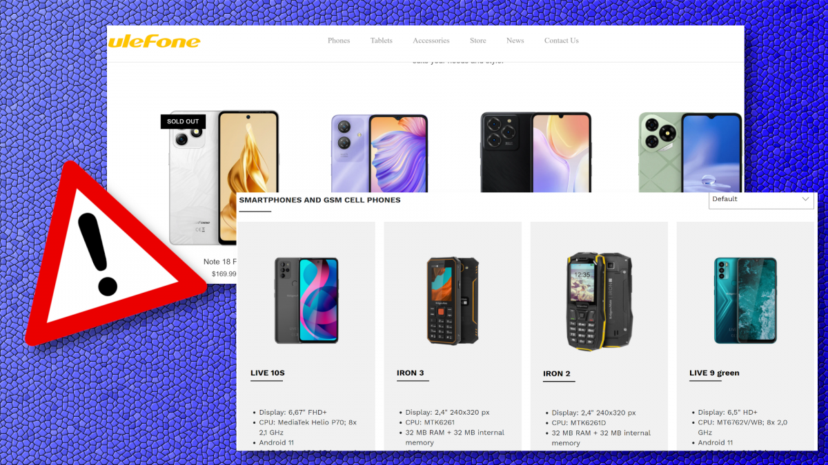Select the green Ulefone phone image
Viewport: 828px width, 465px height.
point(690,152)
